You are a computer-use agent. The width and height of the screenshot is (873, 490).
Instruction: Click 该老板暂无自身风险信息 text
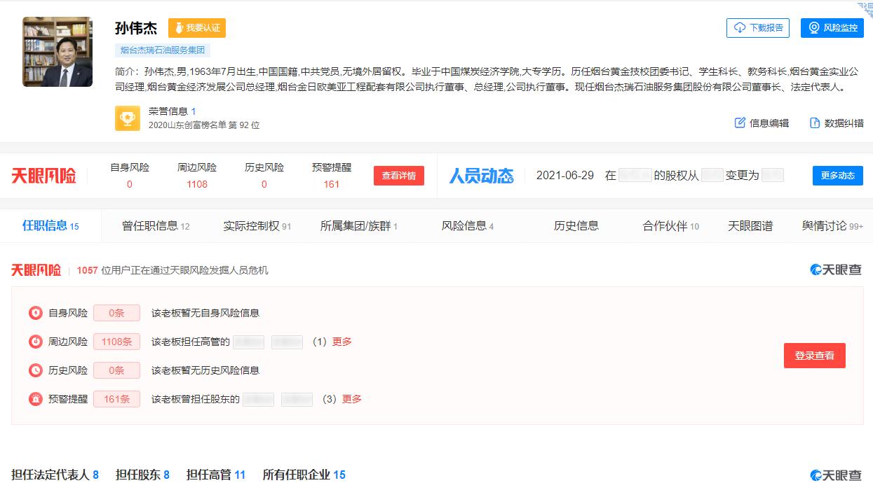coord(205,313)
